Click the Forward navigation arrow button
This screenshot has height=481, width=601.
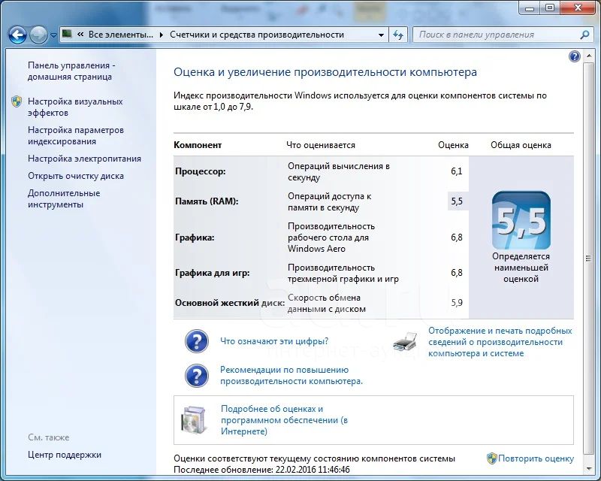[x=38, y=35]
